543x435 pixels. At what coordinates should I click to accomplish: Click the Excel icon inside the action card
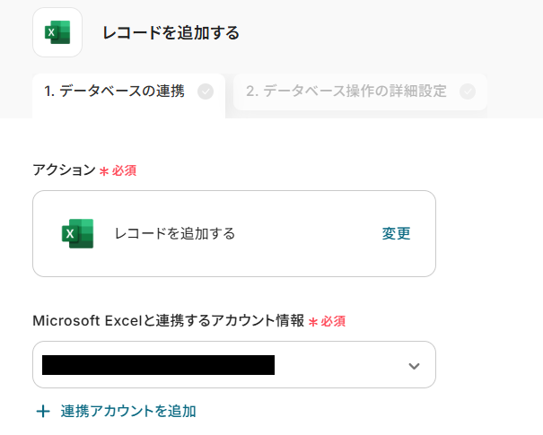[77, 233]
